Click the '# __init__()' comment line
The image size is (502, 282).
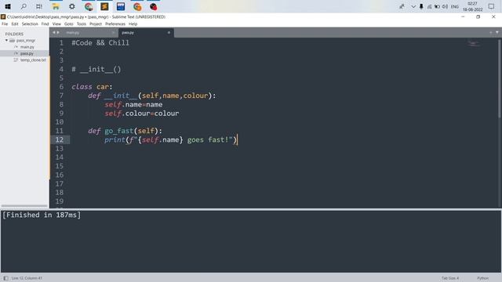pos(96,70)
